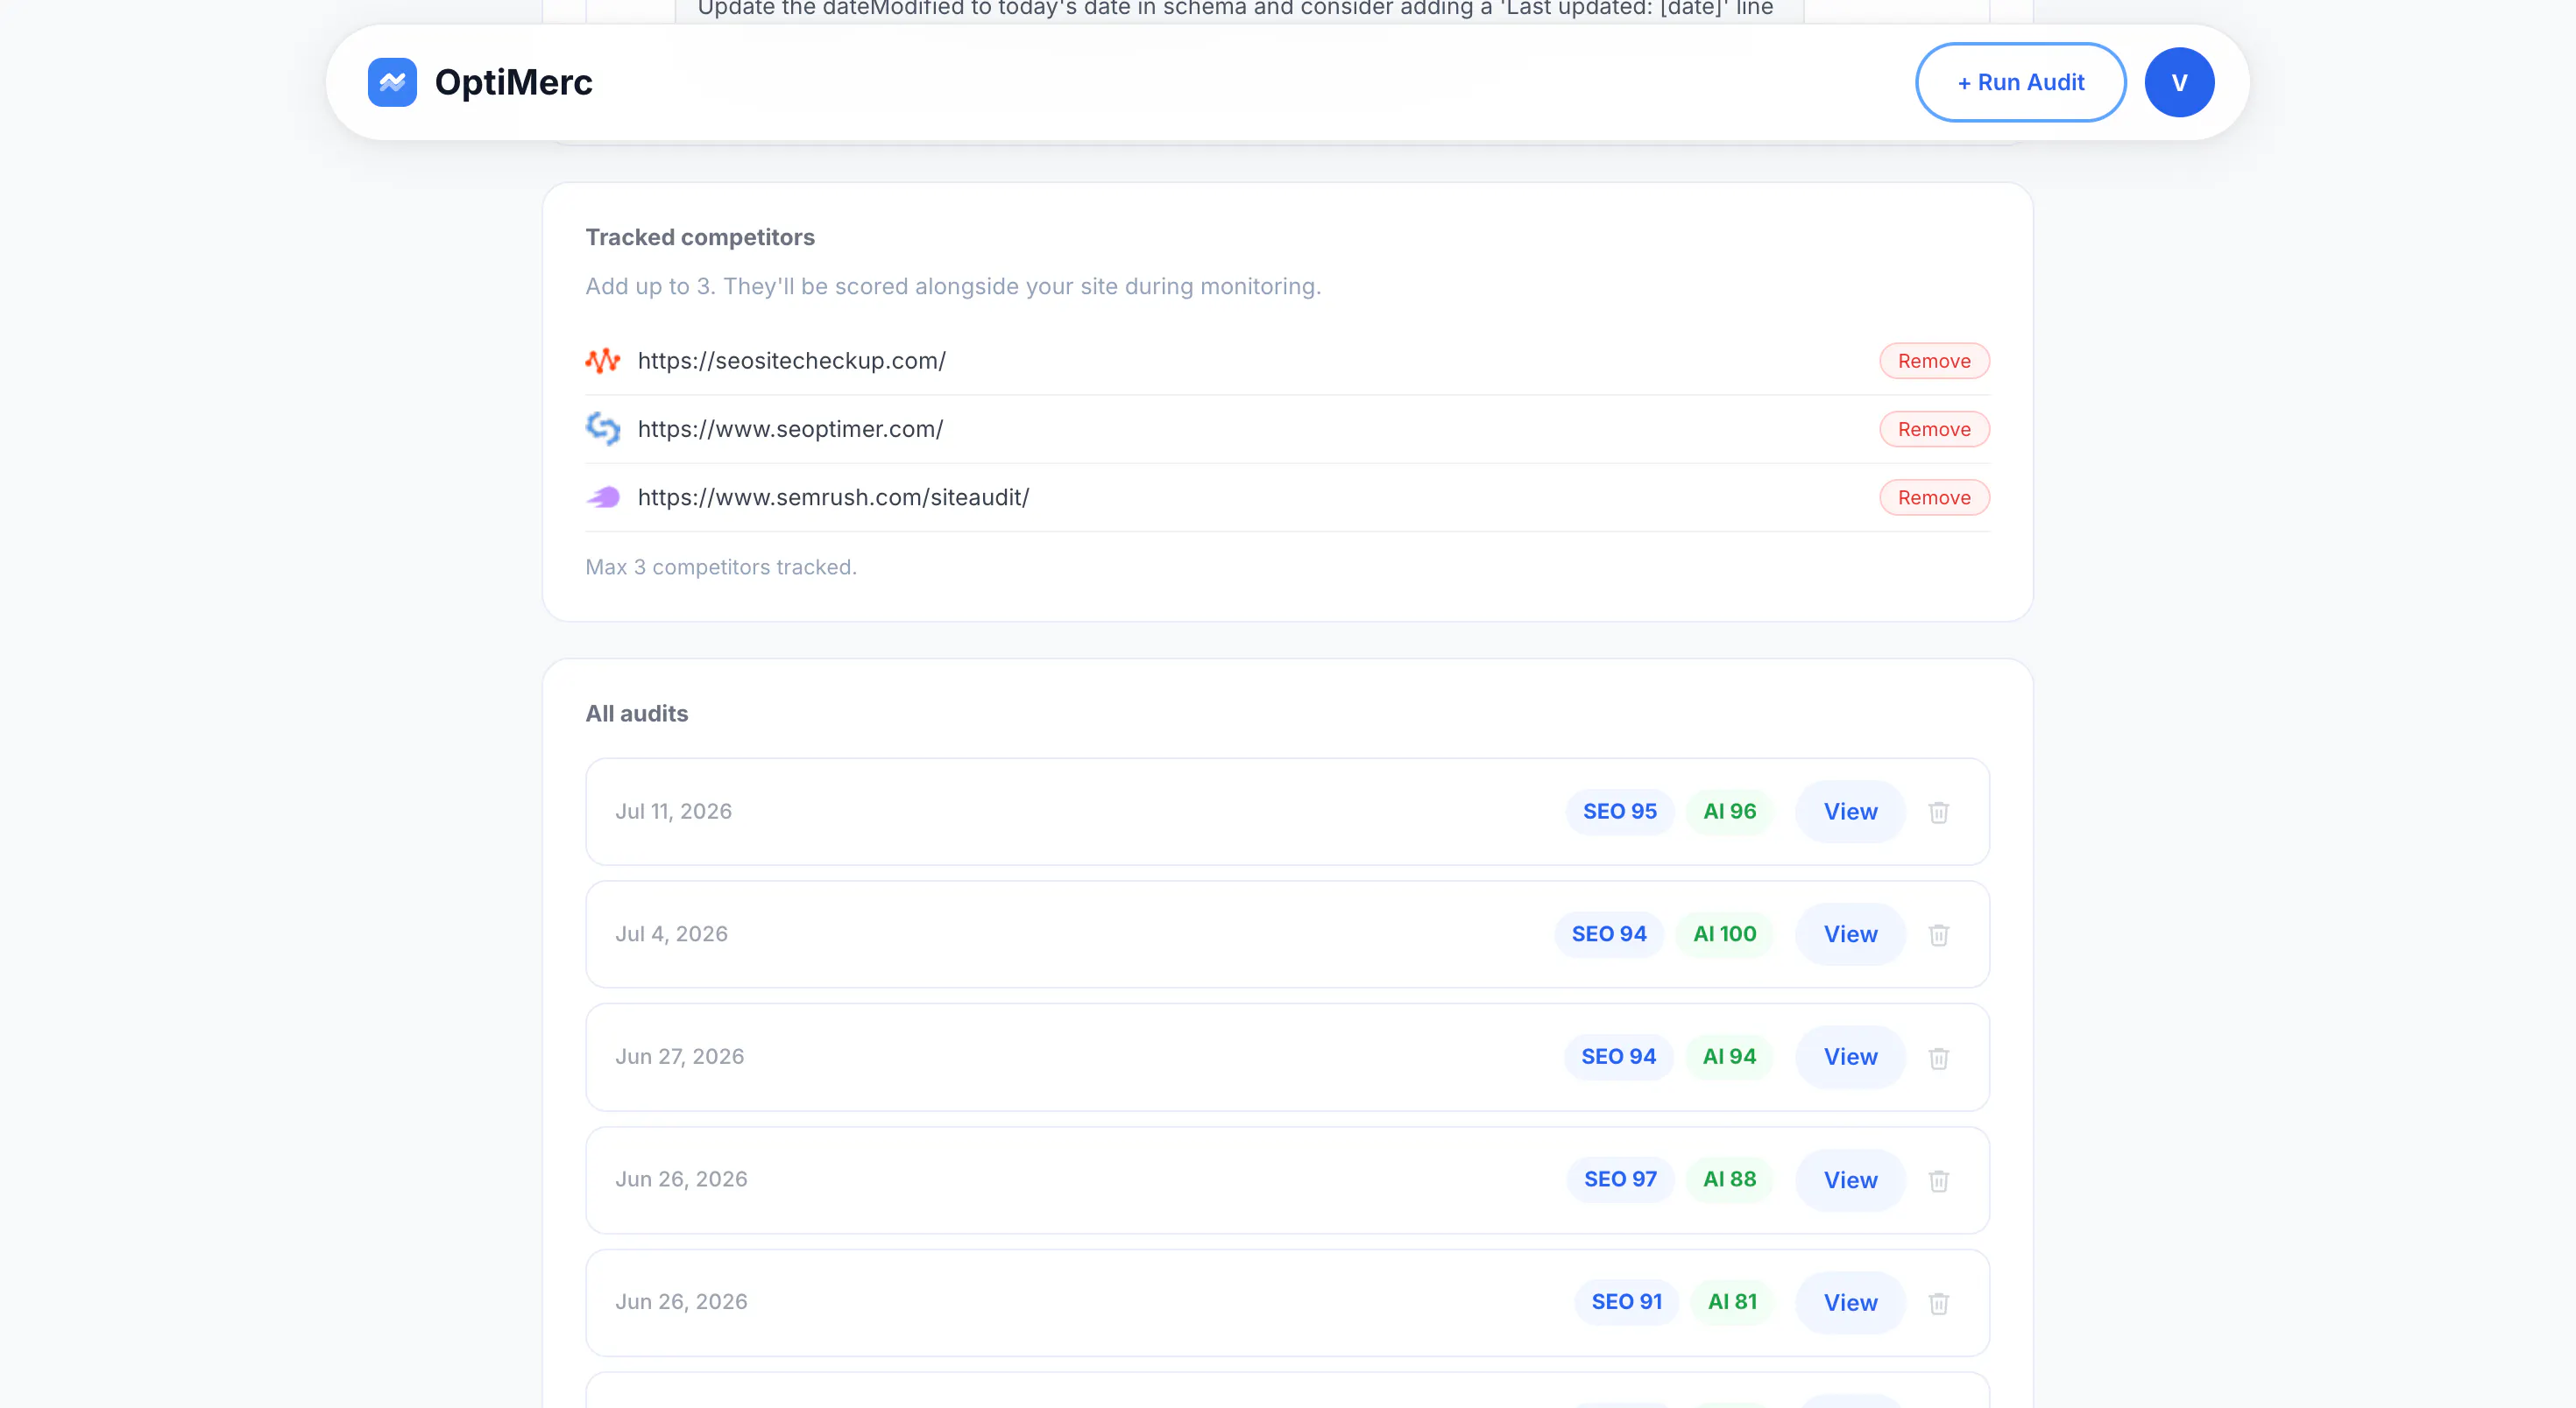Viewport: 2576px width, 1408px height.
Task: Start a new audit with Run Audit
Action: click(2021, 82)
